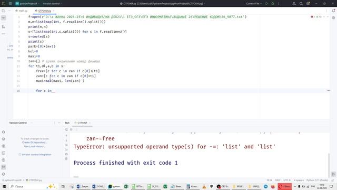The height and width of the screenshot is (190, 337).
Task: Open the main hamburger menu
Action: (x=10, y=4)
